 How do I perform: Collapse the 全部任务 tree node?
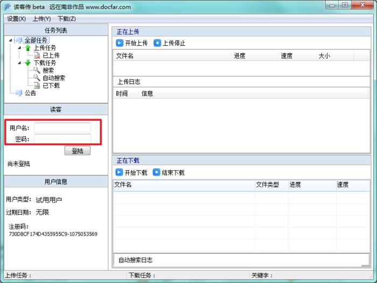(x=10, y=40)
